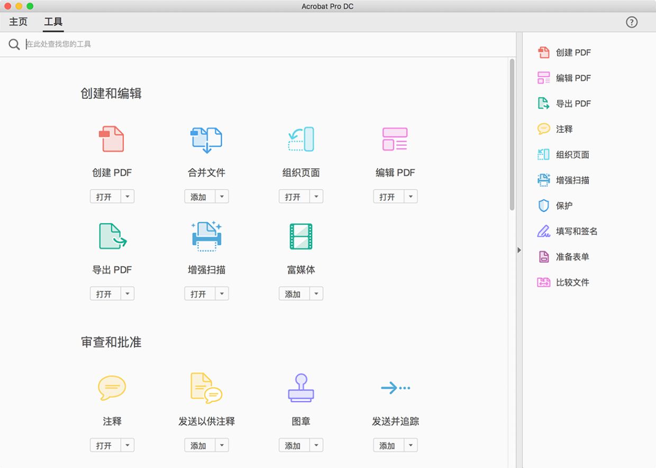Click 添加 button under 合并文件
The width and height of the screenshot is (656, 468).
(x=200, y=197)
